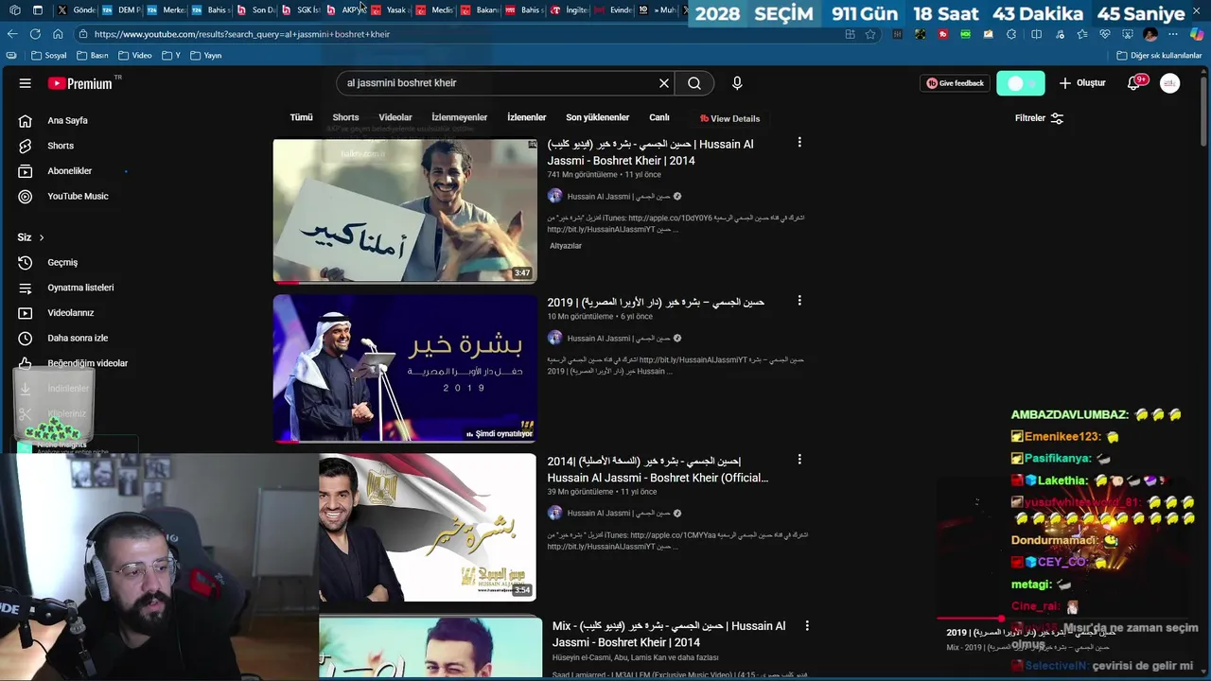
Task: Open the 2019 Opera concert video thumbnail
Action: 405,368
